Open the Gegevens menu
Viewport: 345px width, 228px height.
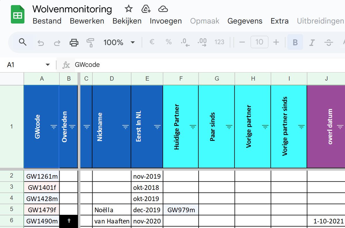point(245,21)
